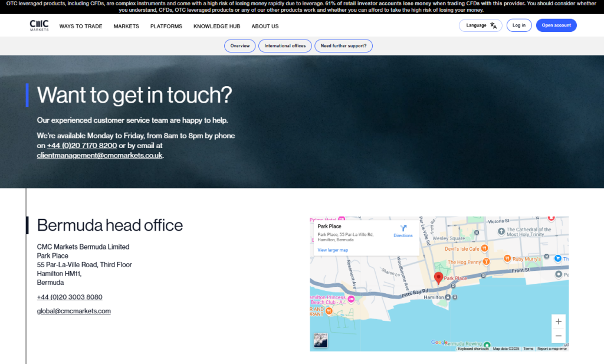Zoom in the map with plus button
The width and height of the screenshot is (604, 364).
pyautogui.click(x=558, y=322)
